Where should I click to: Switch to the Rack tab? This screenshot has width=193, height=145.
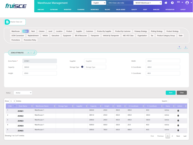coord(33,31)
